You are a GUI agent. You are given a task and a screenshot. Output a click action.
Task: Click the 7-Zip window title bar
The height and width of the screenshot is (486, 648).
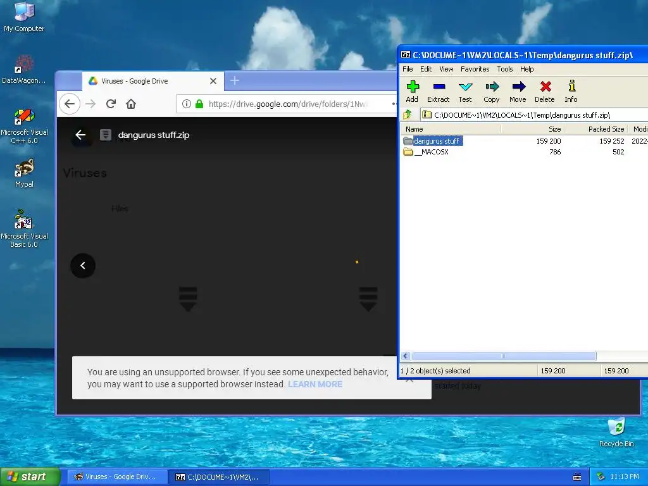pyautogui.click(x=523, y=55)
